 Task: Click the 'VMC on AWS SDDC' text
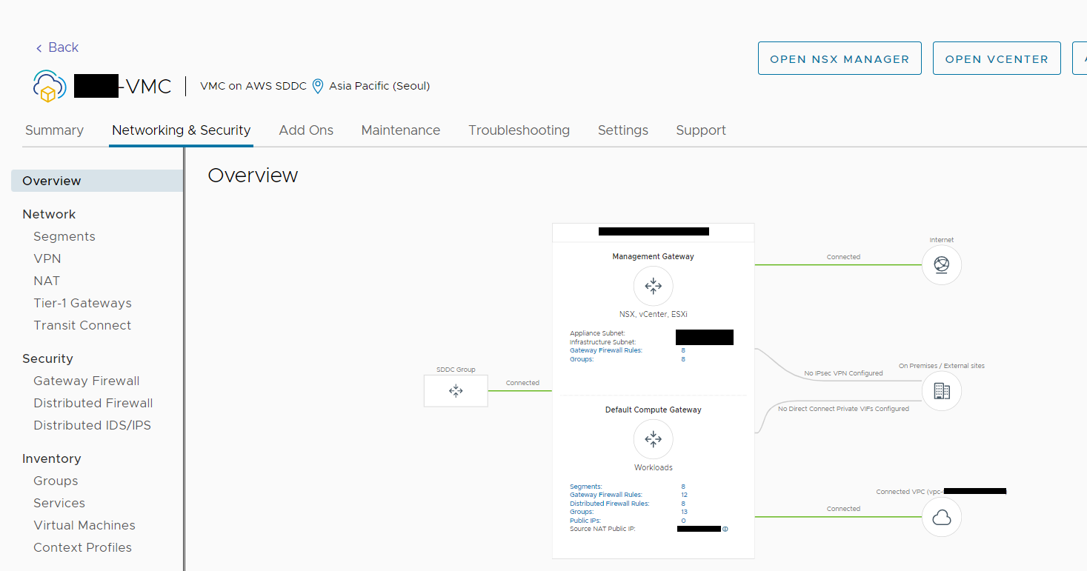coord(253,86)
